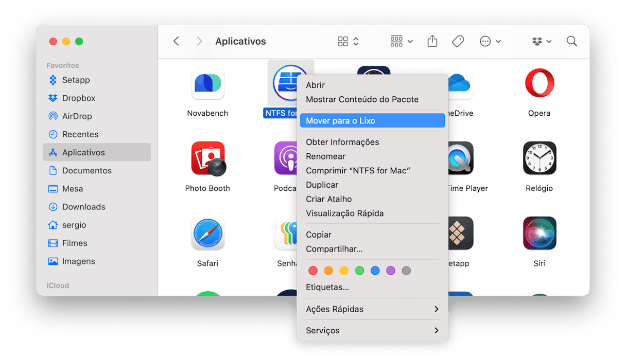
Task: Open the QuickTime Player icon
Action: pos(461,158)
